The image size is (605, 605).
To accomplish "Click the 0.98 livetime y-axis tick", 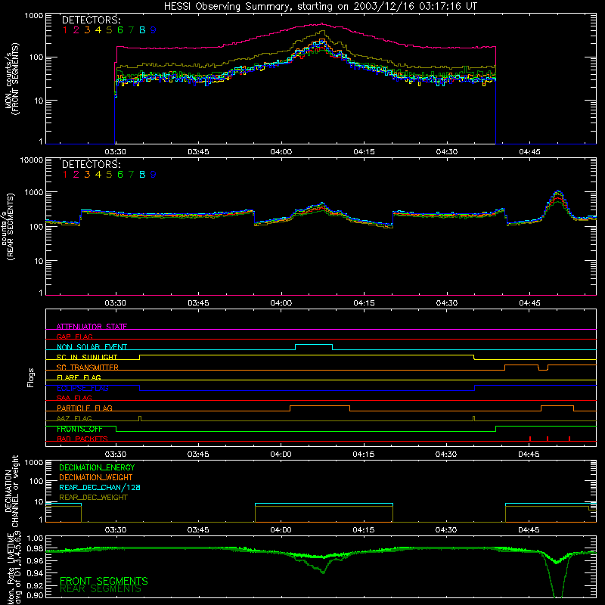I will point(35,548).
